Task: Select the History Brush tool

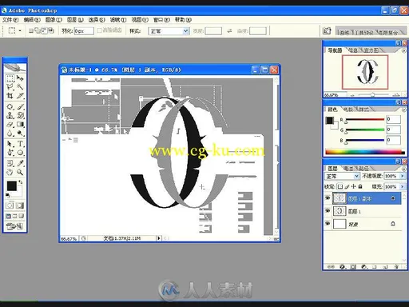Action: 20,115
